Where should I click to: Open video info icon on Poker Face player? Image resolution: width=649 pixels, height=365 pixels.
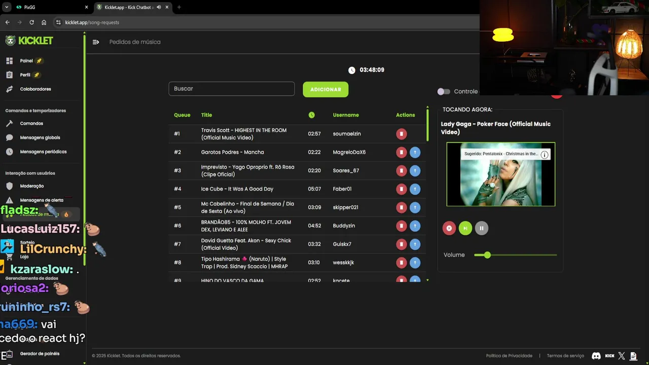[x=545, y=155]
